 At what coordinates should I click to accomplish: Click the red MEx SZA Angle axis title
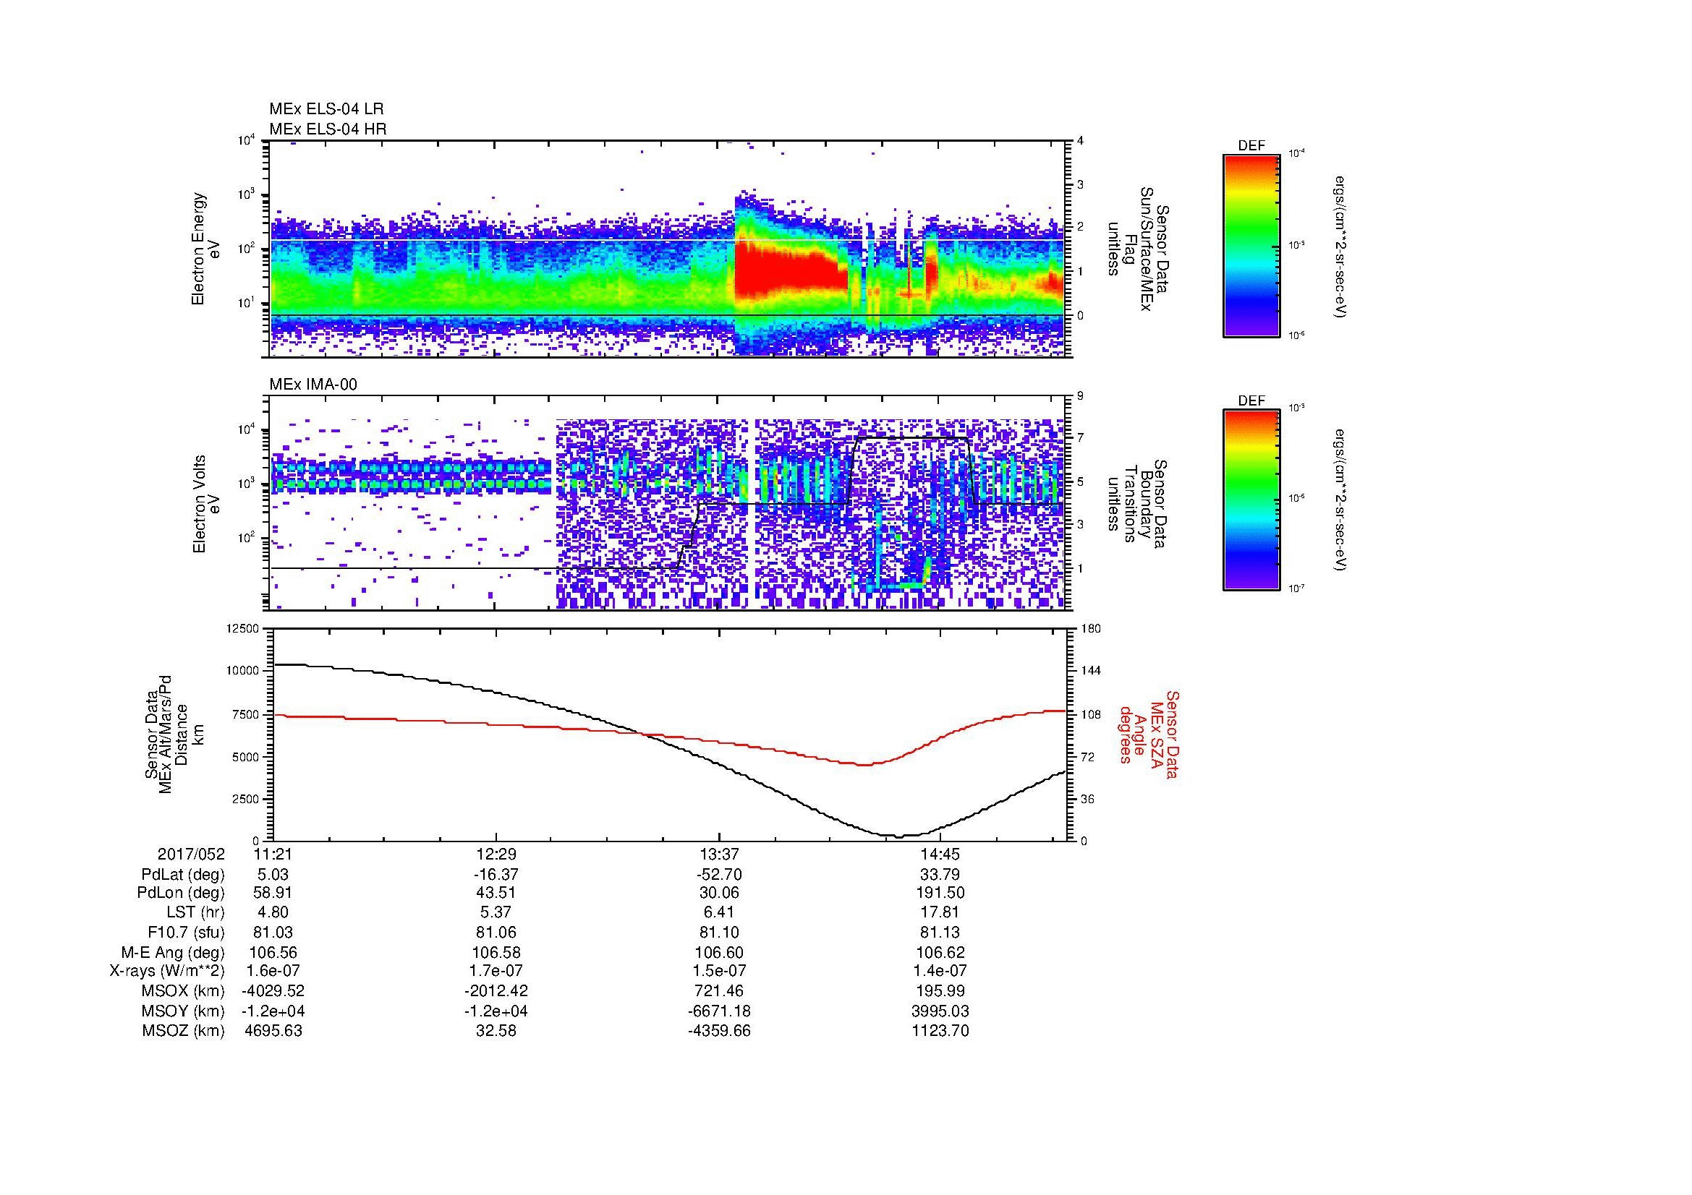click(x=1149, y=734)
